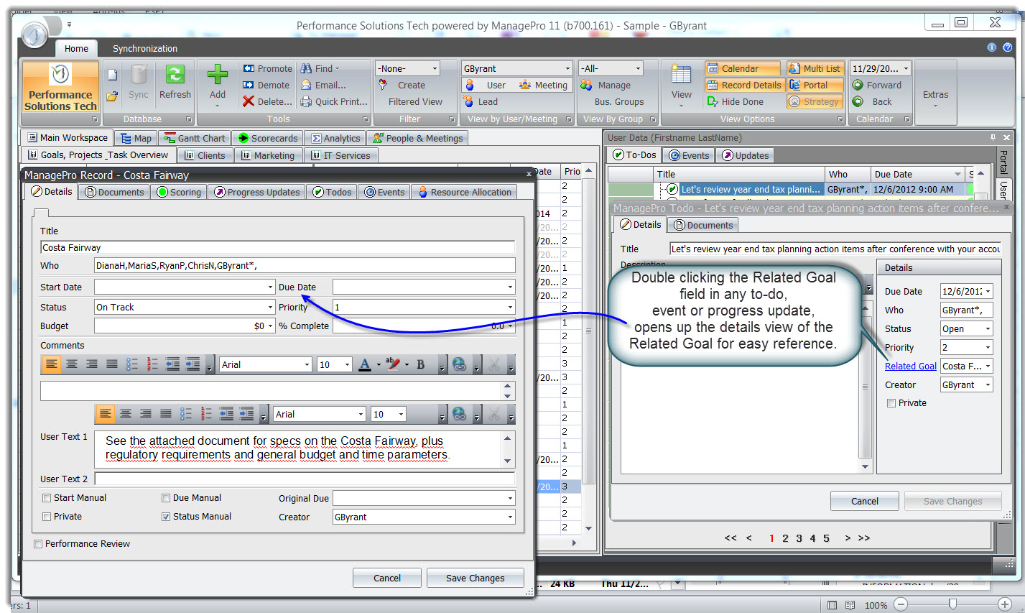Toggle the Multi List view option
The height and width of the screenshot is (613, 1025).
click(x=815, y=68)
